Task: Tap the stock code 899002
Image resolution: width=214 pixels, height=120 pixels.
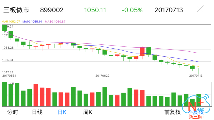Action: (x=52, y=10)
